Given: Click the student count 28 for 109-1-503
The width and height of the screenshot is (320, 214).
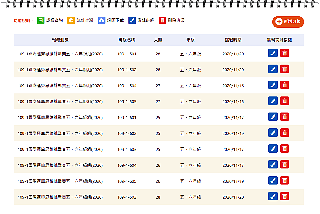Looking at the screenshot, I should pos(158,197).
